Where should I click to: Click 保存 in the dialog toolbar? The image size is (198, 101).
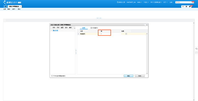[x=54, y=28]
